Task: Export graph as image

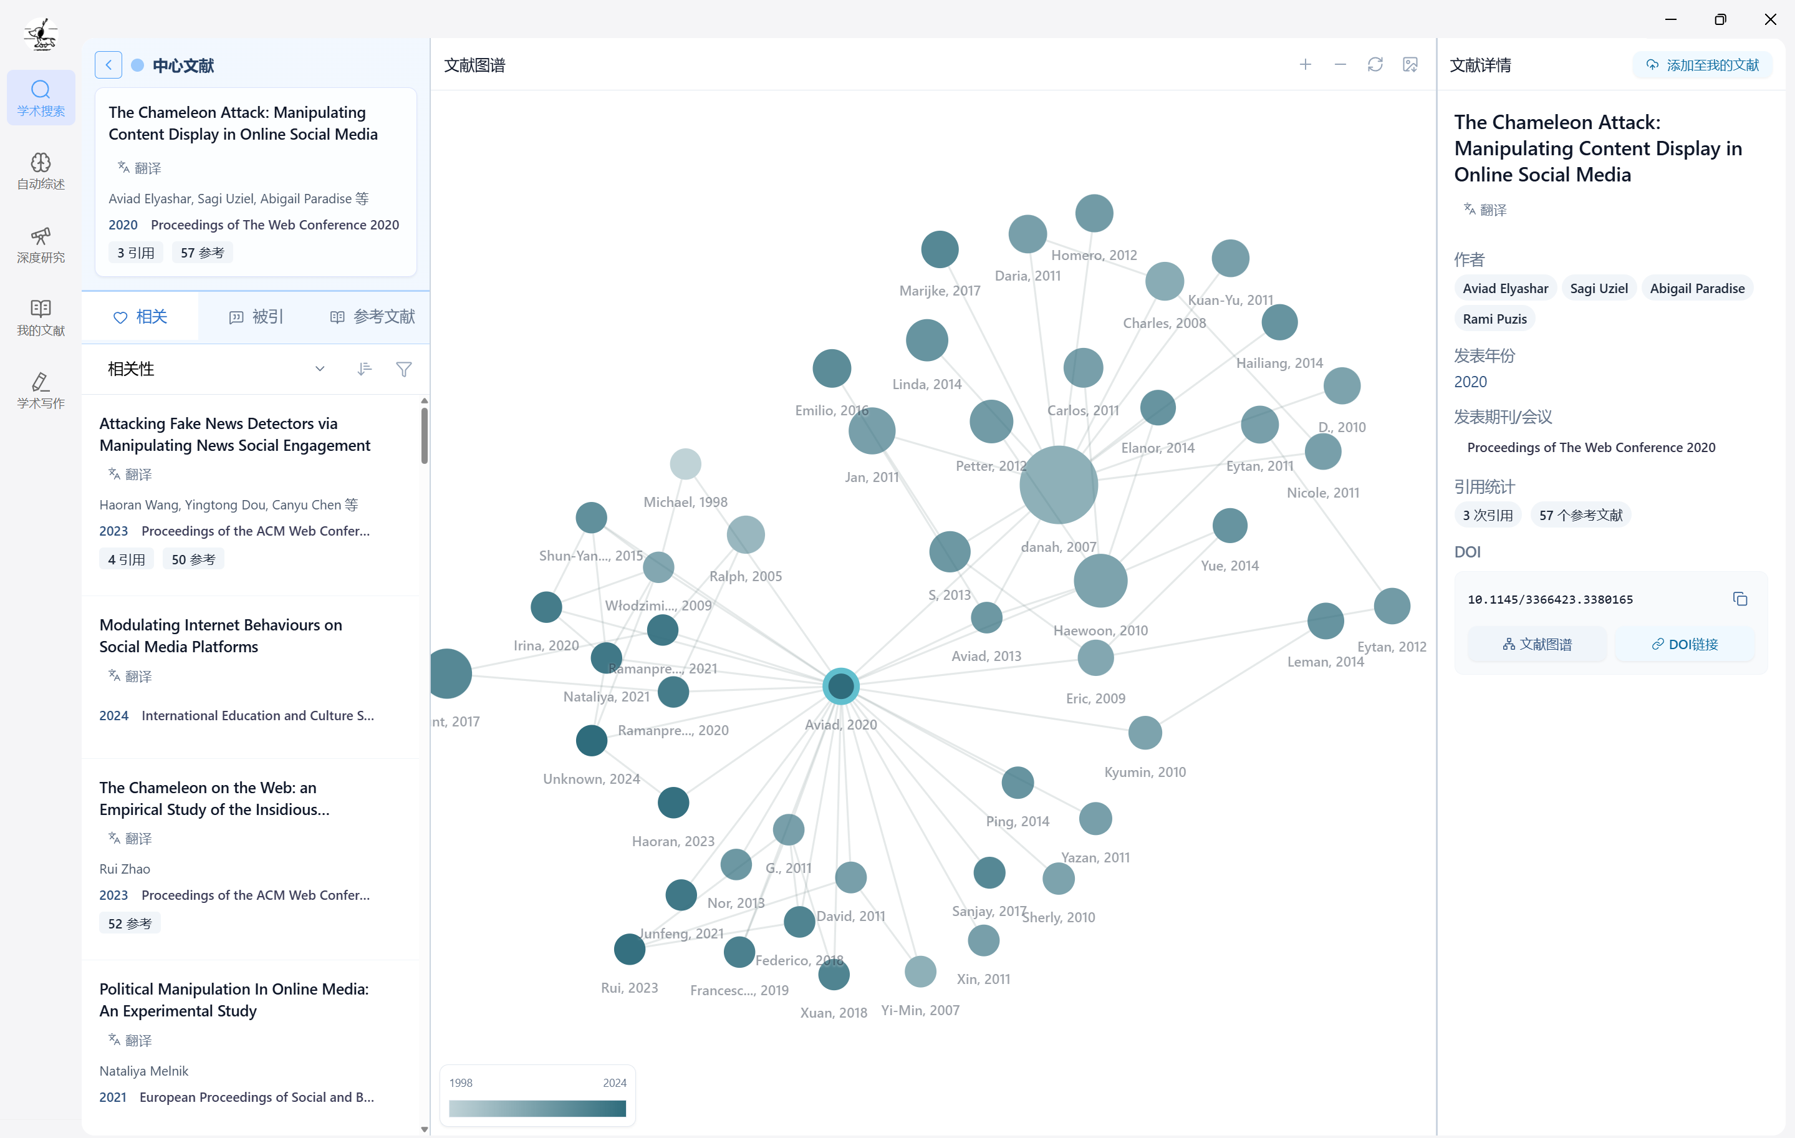Action: point(1410,65)
